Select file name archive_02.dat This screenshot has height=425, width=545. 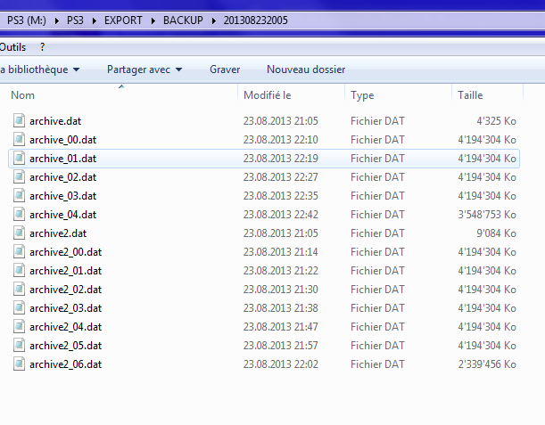click(x=63, y=177)
